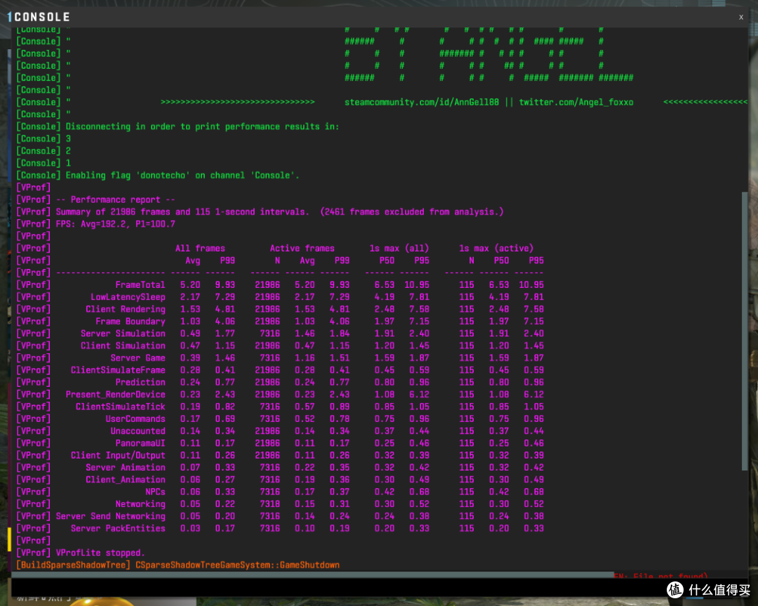Click the ClientSimulateFrame row label
Image resolution: width=758 pixels, height=606 pixels.
pyautogui.click(x=118, y=370)
